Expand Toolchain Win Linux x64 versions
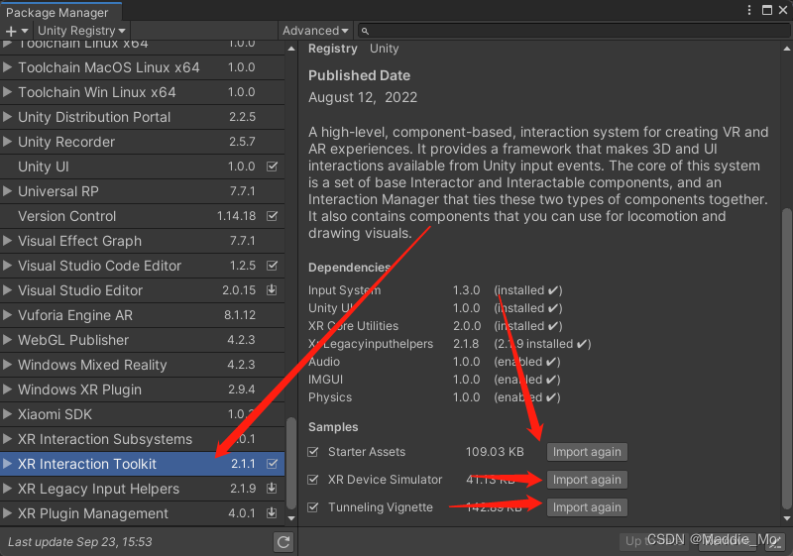The width and height of the screenshot is (793, 556). click(7, 91)
